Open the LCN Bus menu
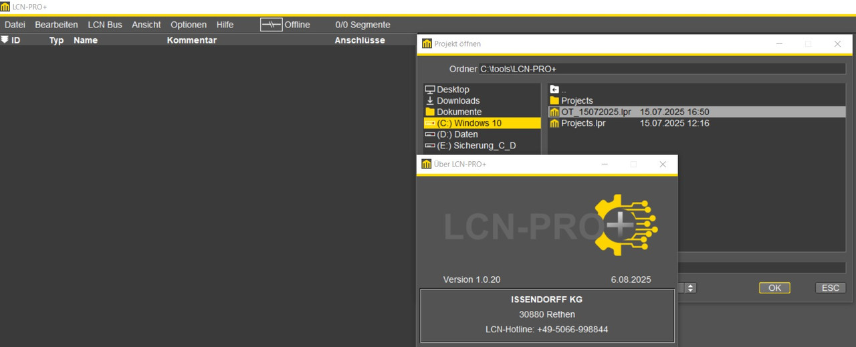 [105, 25]
